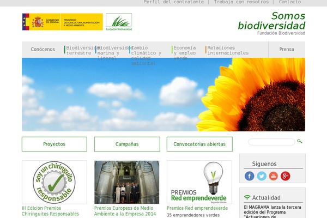This screenshot has width=327, height=218.
Task: Open Economía y empleo verde menu
Action: (x=184, y=53)
